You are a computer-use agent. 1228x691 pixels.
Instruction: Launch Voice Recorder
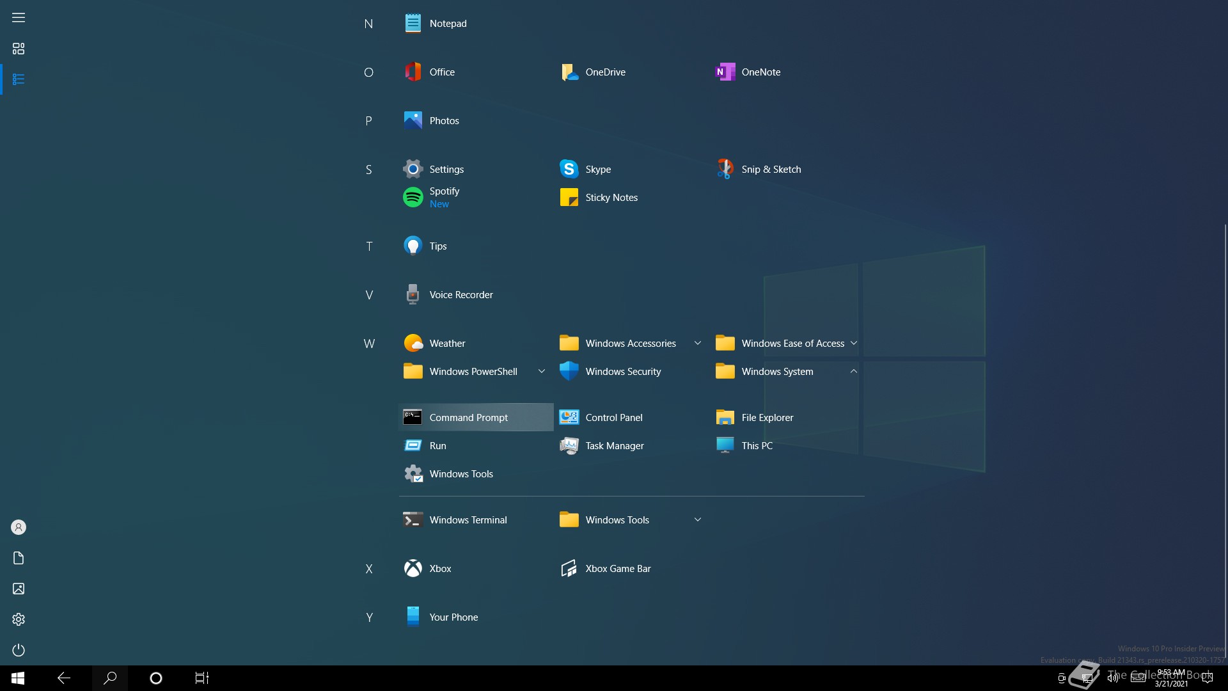coord(476,295)
